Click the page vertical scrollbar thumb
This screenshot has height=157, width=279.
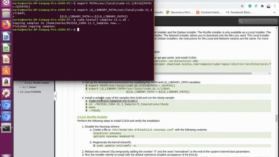coord(276,118)
